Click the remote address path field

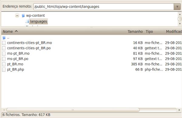pos(103,7)
